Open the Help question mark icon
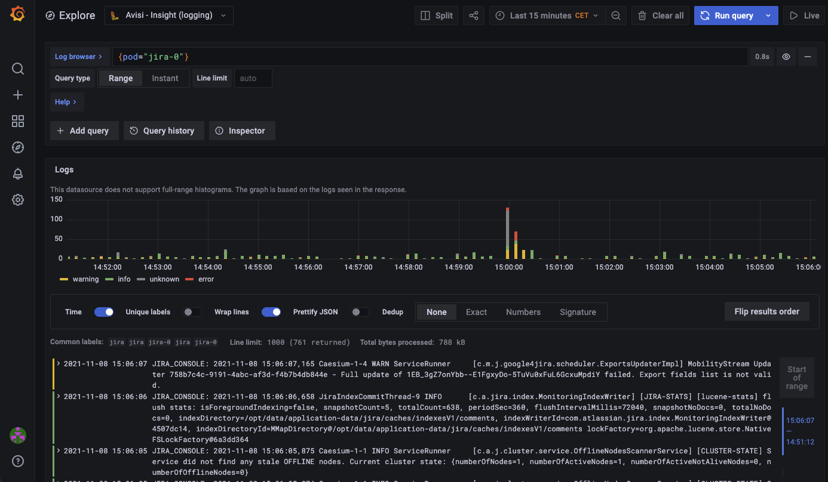828x482 pixels. 18,461
